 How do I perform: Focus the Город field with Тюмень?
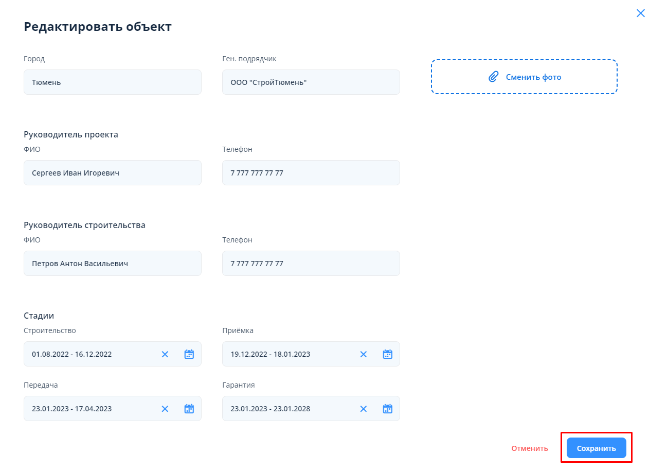(x=112, y=82)
